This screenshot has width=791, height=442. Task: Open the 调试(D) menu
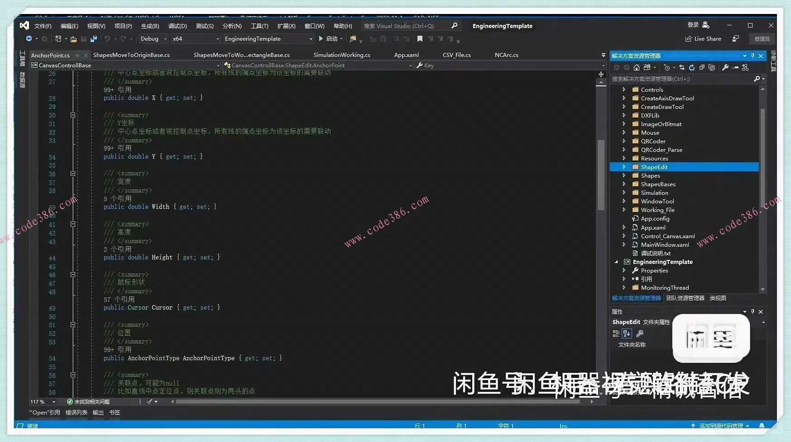[177, 26]
